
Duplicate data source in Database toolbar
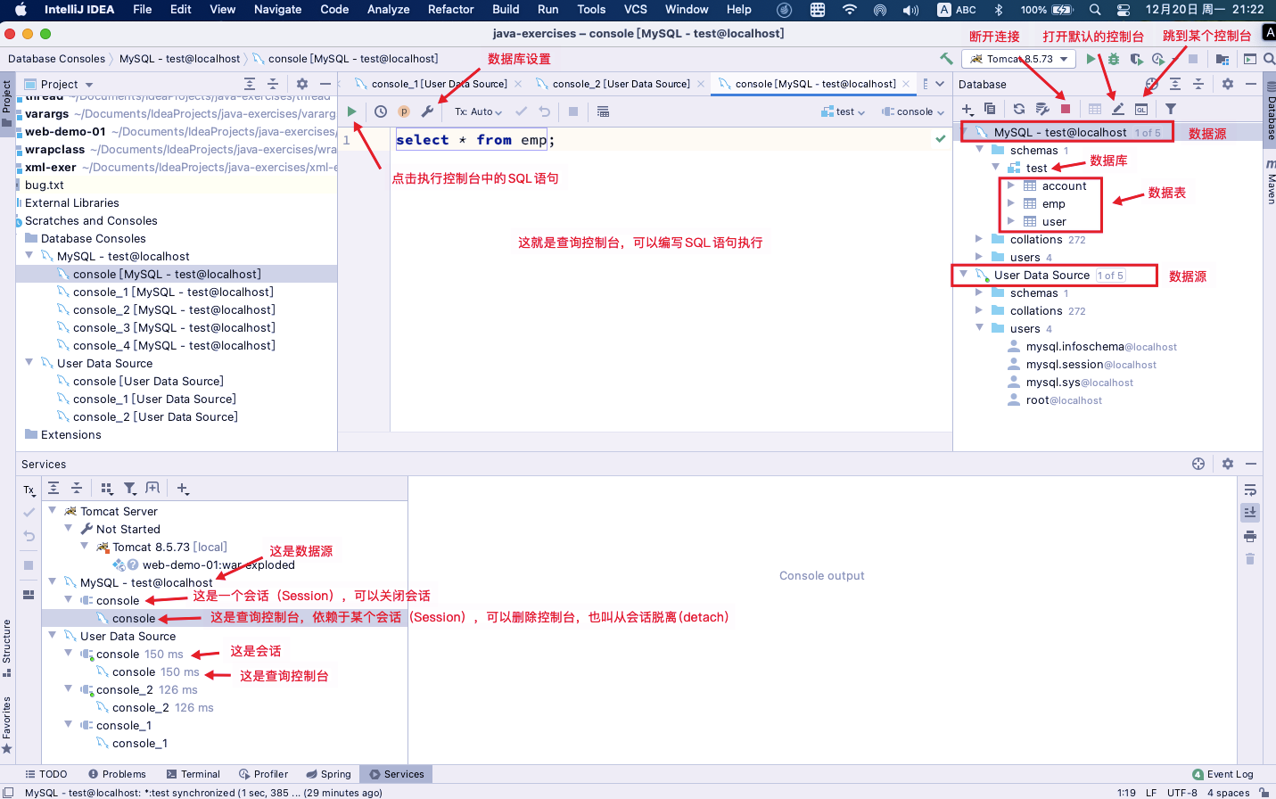[x=990, y=109]
